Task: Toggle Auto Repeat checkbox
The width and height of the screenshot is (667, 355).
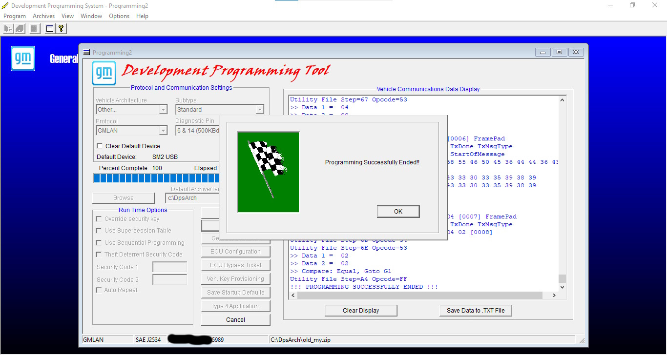Action: coord(99,290)
